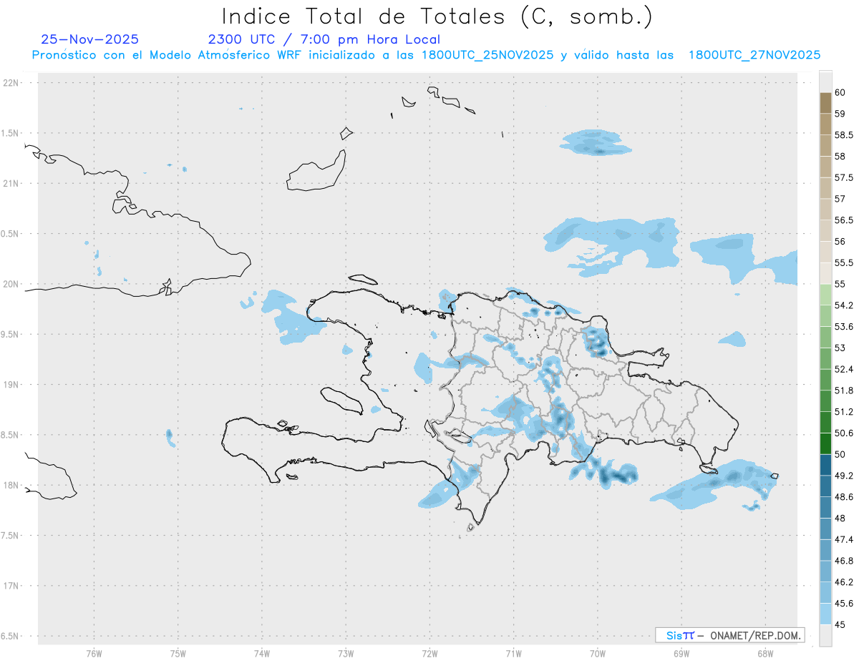This screenshot has height=663, width=859.
Task: Click the '46.8' value on the color scale
Action: click(x=844, y=561)
